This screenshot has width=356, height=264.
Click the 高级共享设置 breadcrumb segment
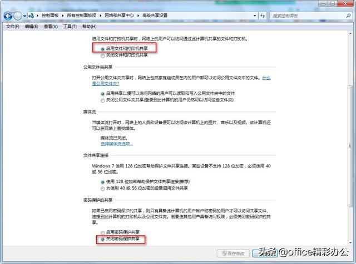(x=155, y=16)
